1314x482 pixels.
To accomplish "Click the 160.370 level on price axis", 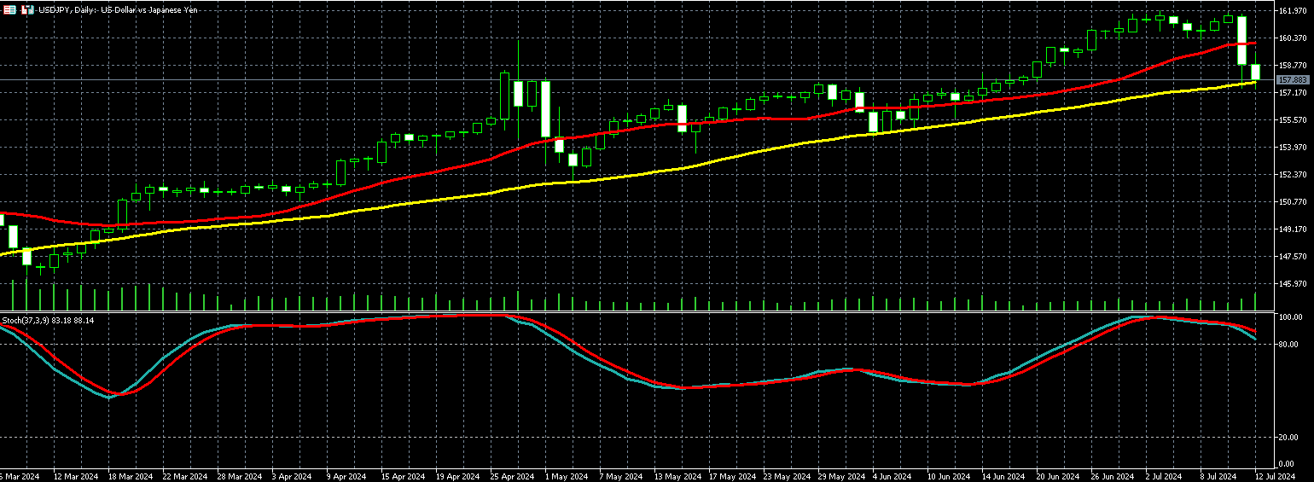I will (1292, 38).
